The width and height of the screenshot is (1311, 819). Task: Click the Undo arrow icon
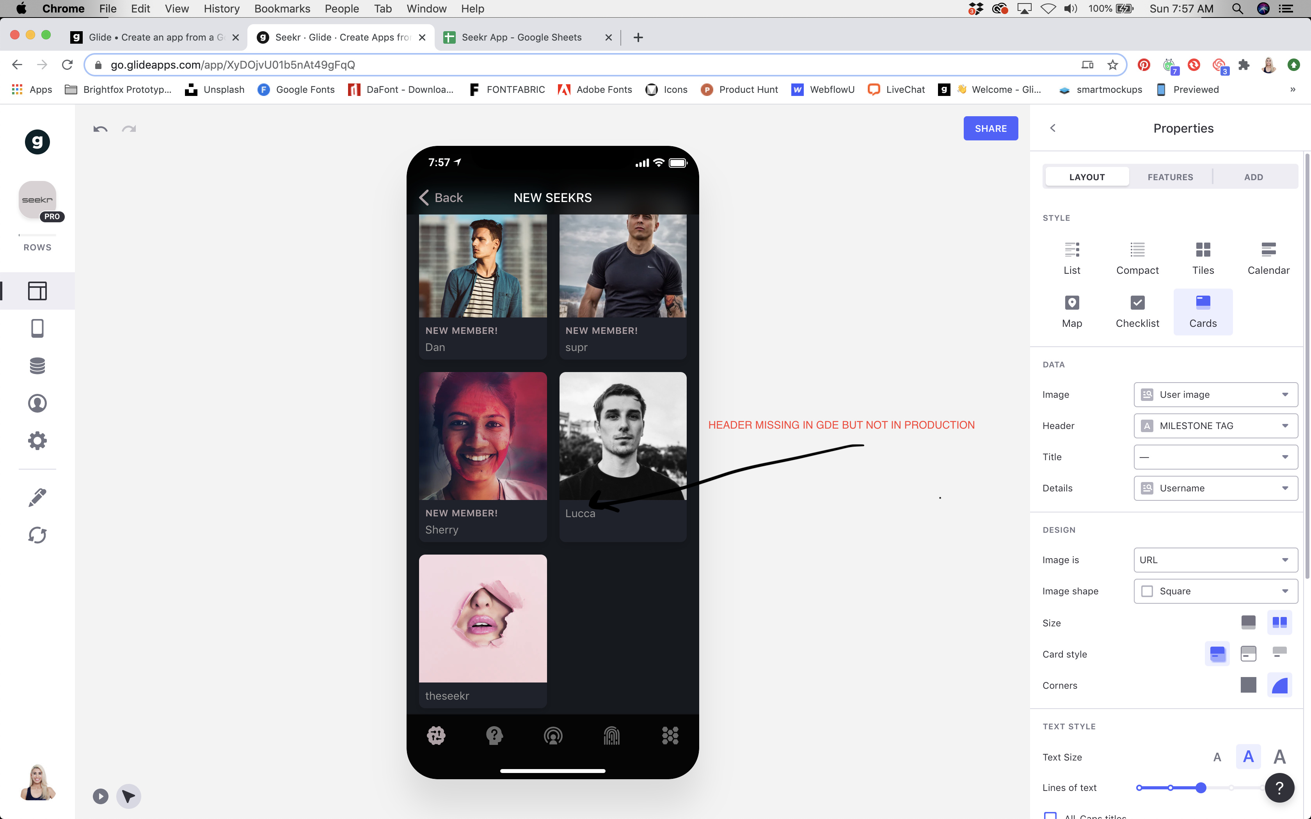click(x=100, y=129)
